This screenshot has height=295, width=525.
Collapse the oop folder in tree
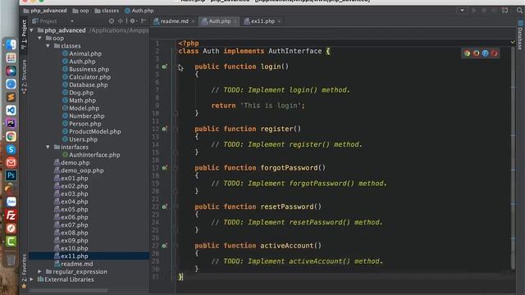coord(40,39)
